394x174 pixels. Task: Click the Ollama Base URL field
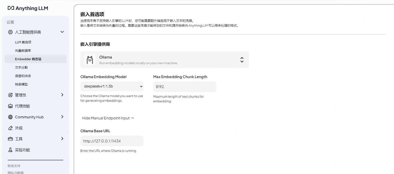point(112,141)
